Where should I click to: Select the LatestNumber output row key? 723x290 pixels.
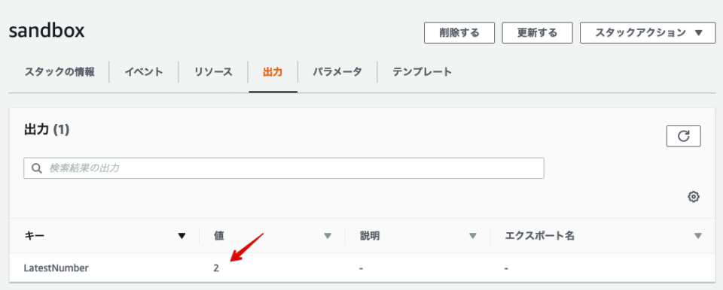[56, 268]
